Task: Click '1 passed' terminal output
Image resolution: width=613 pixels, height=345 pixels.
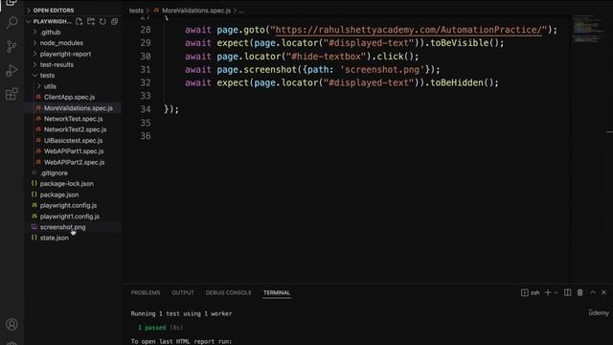Action: coord(151,328)
